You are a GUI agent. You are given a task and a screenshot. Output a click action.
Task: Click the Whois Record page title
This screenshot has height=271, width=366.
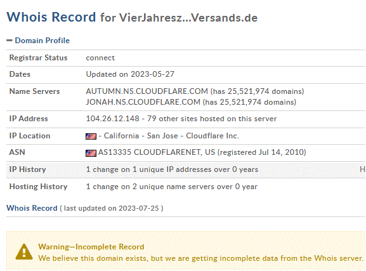click(51, 17)
